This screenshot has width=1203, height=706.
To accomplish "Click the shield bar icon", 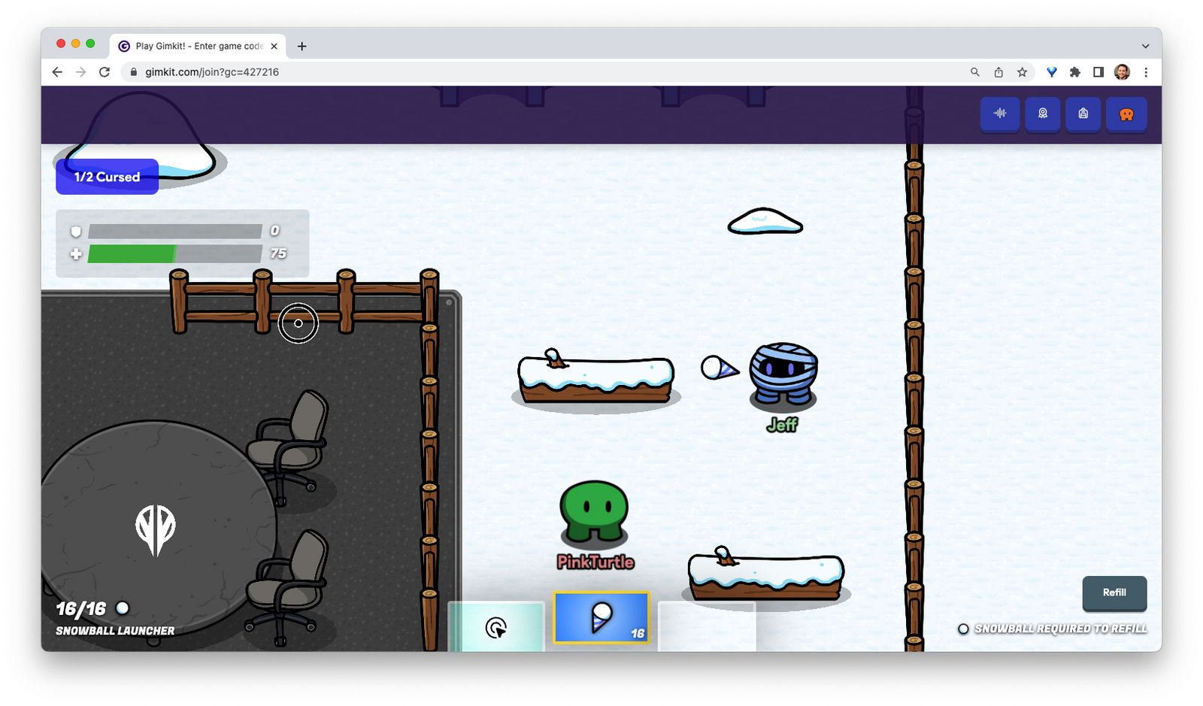I will pyautogui.click(x=76, y=232).
